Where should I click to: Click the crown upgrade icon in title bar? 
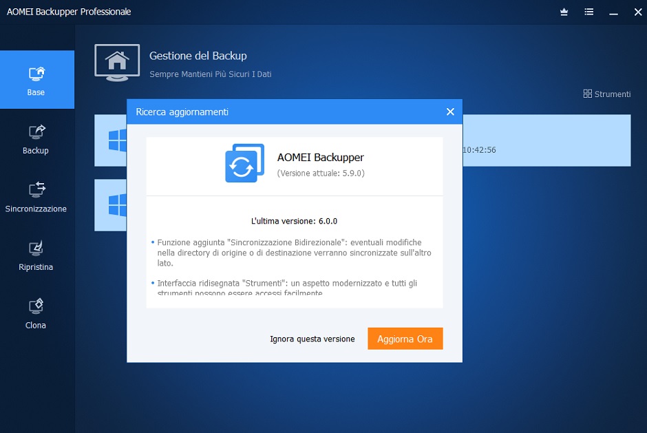point(564,12)
